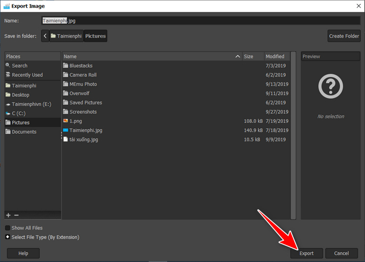Click the Recently Used icon in Places
Image resolution: width=365 pixels, height=262 pixels.
[8, 75]
